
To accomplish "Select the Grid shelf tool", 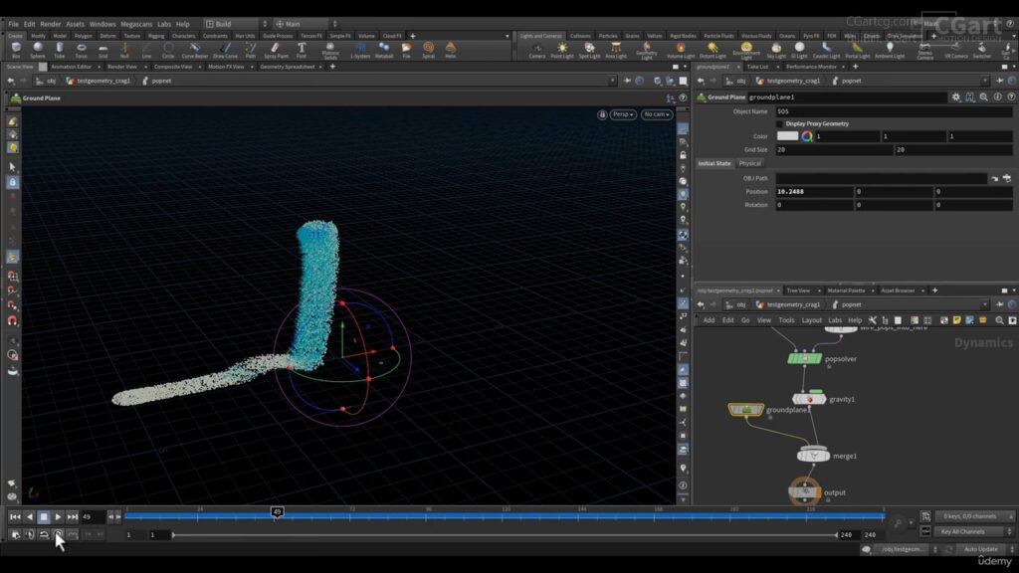I will click(x=102, y=50).
